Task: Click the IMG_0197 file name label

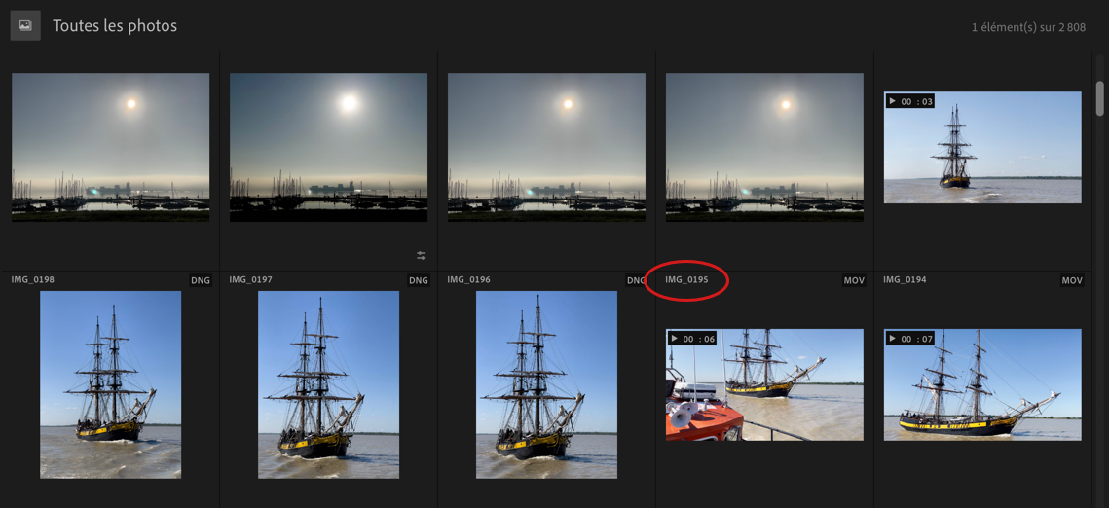Action: (x=250, y=279)
